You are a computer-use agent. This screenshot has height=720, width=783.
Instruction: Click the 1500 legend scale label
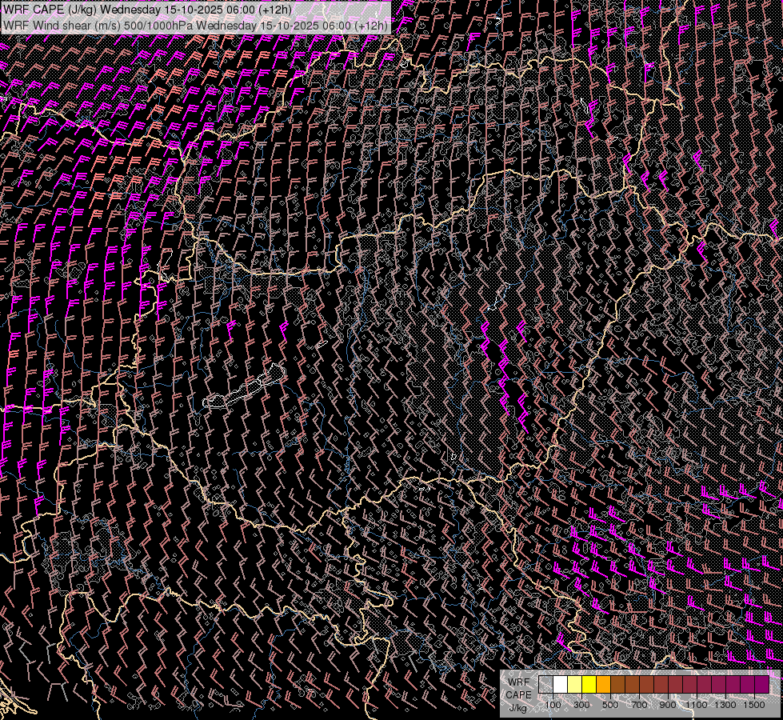[754, 705]
